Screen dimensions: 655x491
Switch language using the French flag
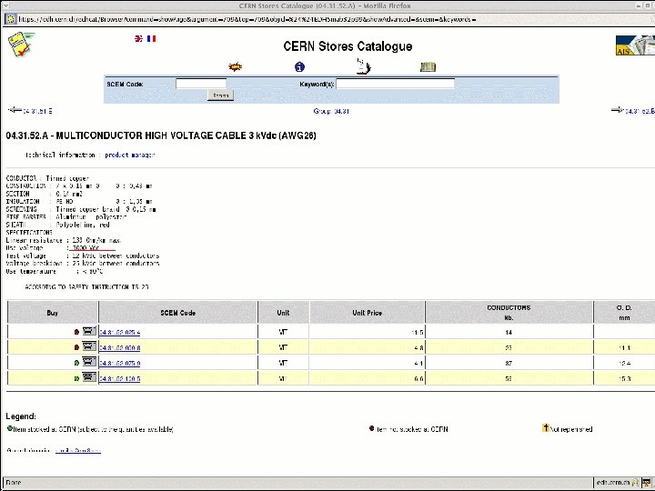[152, 38]
